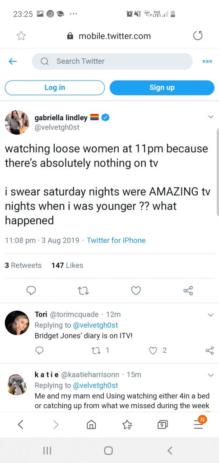Screen dimensions: 219x463
Task: Reply to gabriella lindley's tweet
Action: [31, 291]
